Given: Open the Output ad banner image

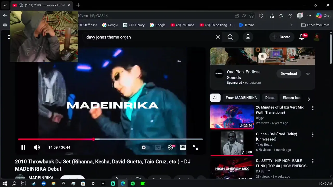Looking at the screenshot, I should pos(262,56).
